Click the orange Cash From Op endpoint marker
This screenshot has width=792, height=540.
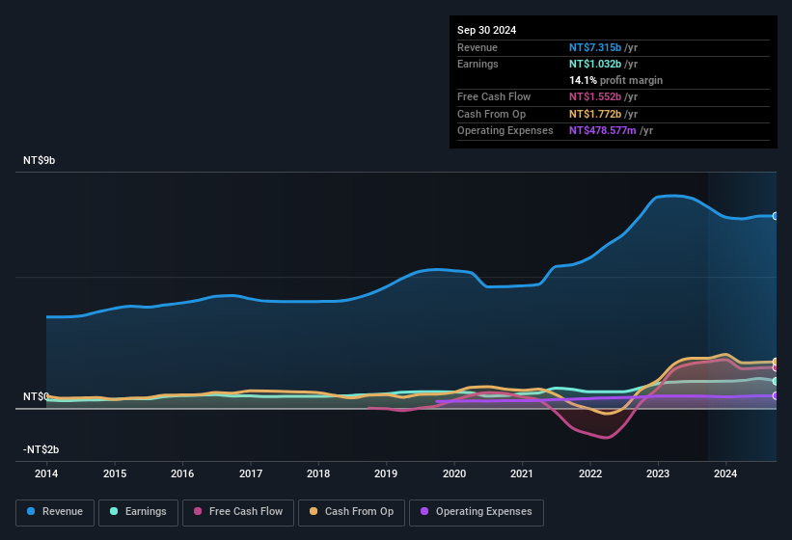click(776, 362)
